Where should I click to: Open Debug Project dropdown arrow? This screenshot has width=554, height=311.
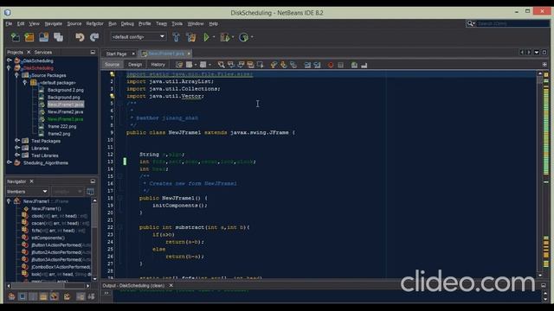pos(233,37)
